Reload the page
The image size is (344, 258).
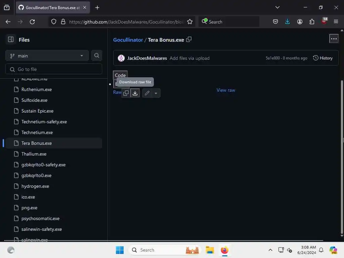32,22
